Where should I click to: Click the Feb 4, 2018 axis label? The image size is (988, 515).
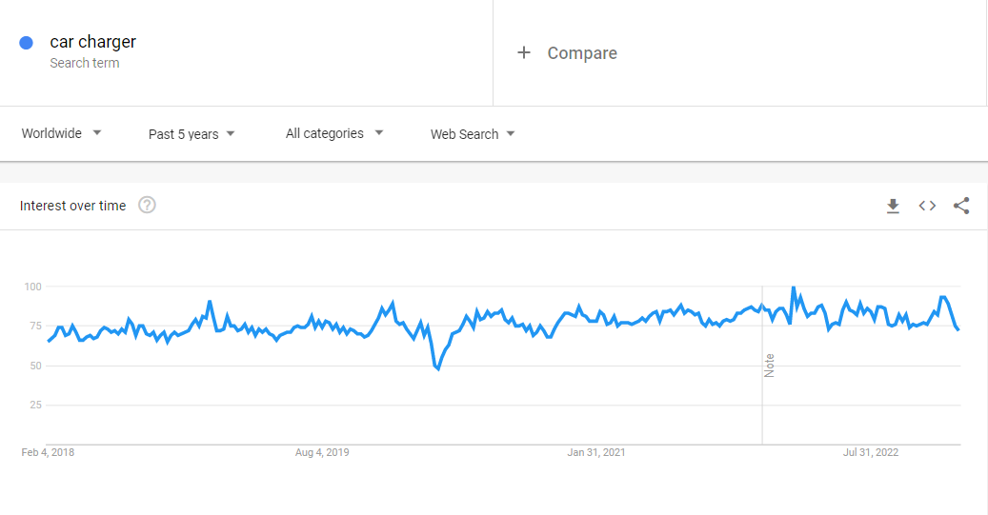coord(48,452)
